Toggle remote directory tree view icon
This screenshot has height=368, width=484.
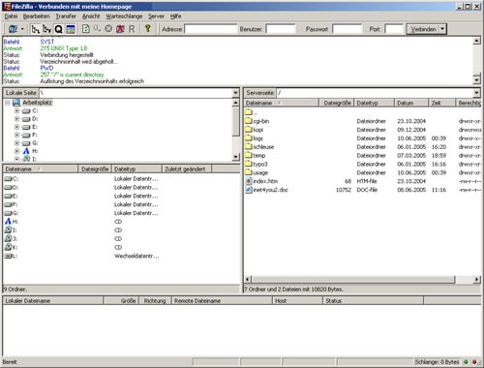(x=46, y=29)
